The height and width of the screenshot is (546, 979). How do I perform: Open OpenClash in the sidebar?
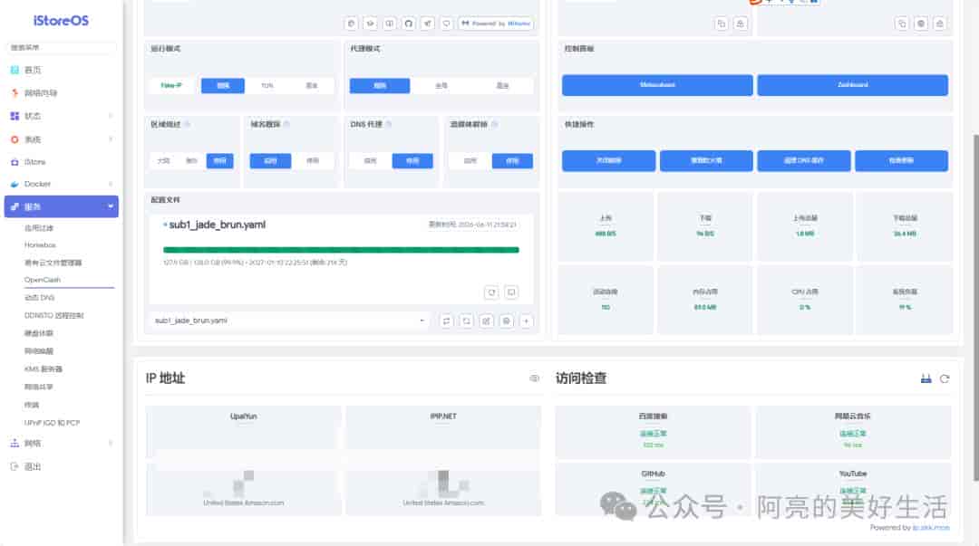[43, 280]
